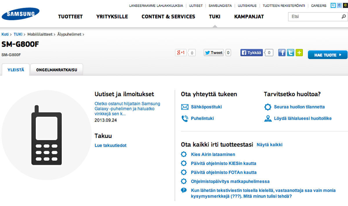Click the Mobiililaitteet breadcrumb

coord(40,34)
